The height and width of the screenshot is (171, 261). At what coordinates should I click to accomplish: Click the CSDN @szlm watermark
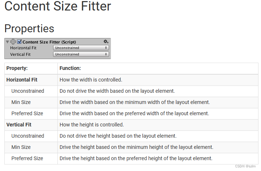pos(246,166)
